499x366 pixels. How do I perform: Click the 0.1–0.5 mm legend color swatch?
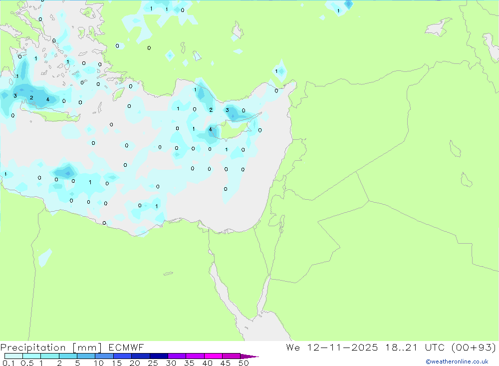click(x=13, y=356)
